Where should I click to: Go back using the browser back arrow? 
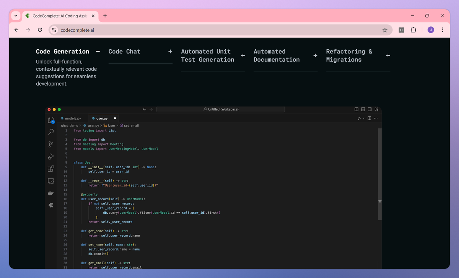pos(16,30)
